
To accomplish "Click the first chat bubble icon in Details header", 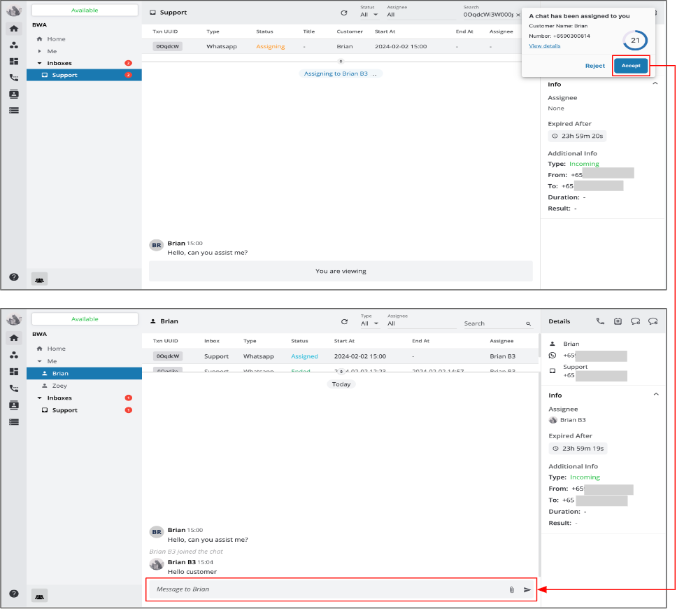I will coord(635,321).
